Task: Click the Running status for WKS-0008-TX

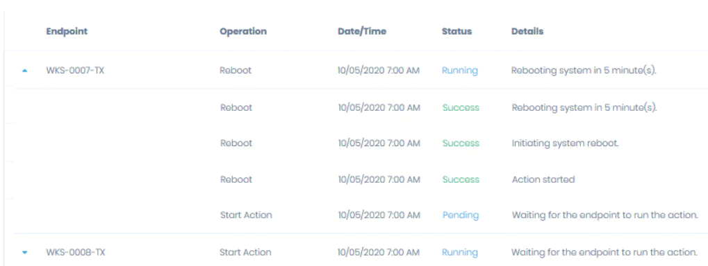Action: (460, 253)
